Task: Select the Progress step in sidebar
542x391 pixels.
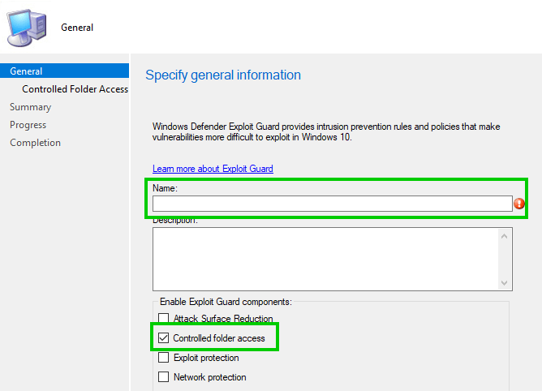Action: (x=28, y=125)
